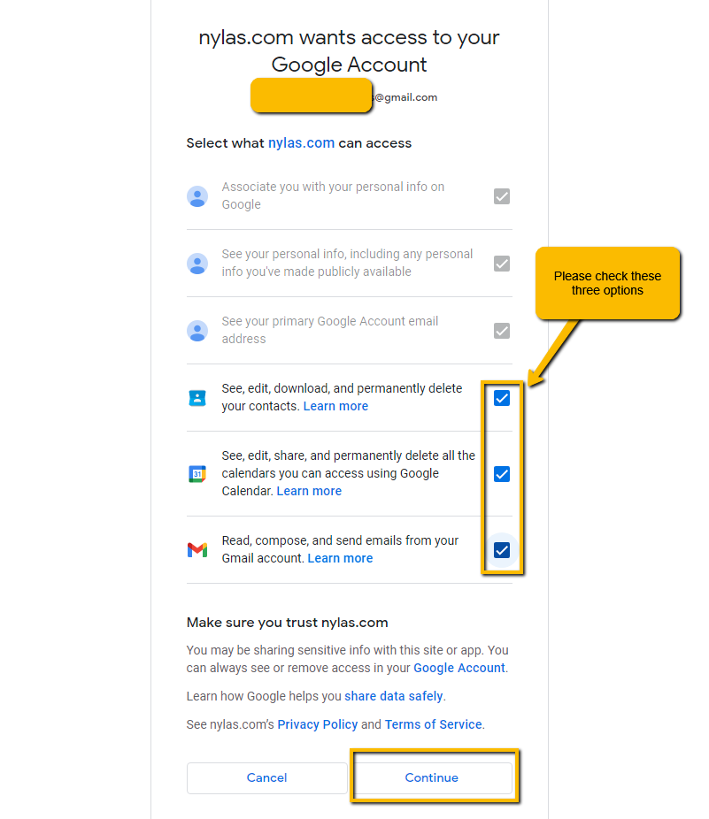Open Learn more for calendar permission
This screenshot has height=819, width=709.
coord(309,491)
